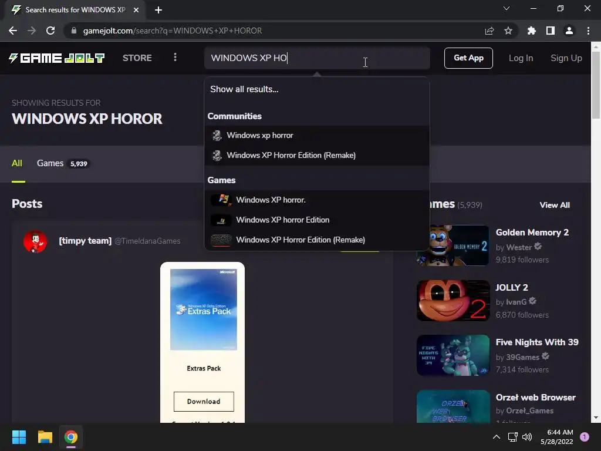The width and height of the screenshot is (601, 451).
Task: Open the Orzeł web Browser title
Action: click(535, 398)
